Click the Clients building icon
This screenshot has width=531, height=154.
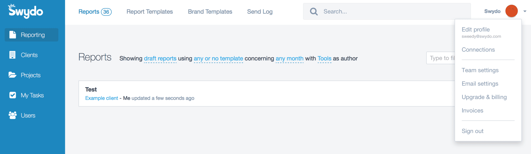pos(12,55)
